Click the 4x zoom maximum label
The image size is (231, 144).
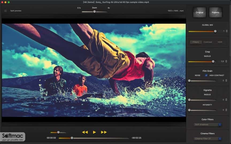click(109, 8)
